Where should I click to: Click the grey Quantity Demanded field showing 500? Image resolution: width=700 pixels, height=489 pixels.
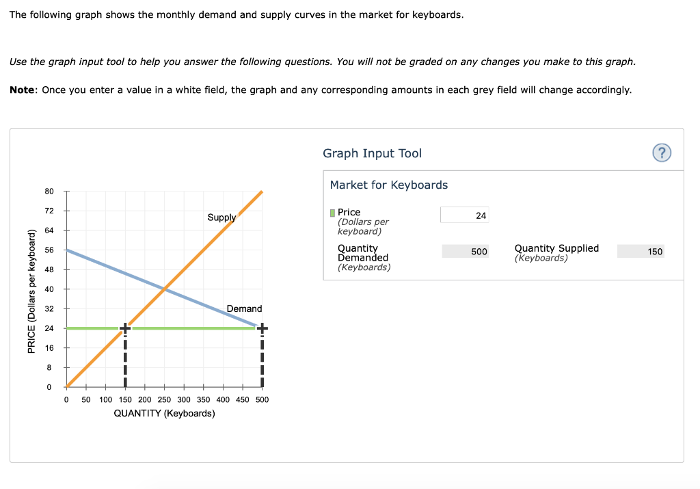pyautogui.click(x=465, y=251)
